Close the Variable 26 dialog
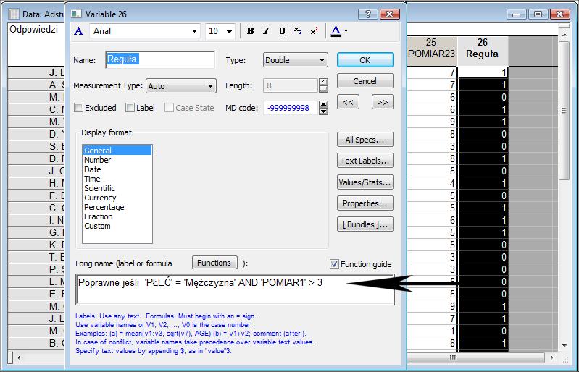 (390, 14)
